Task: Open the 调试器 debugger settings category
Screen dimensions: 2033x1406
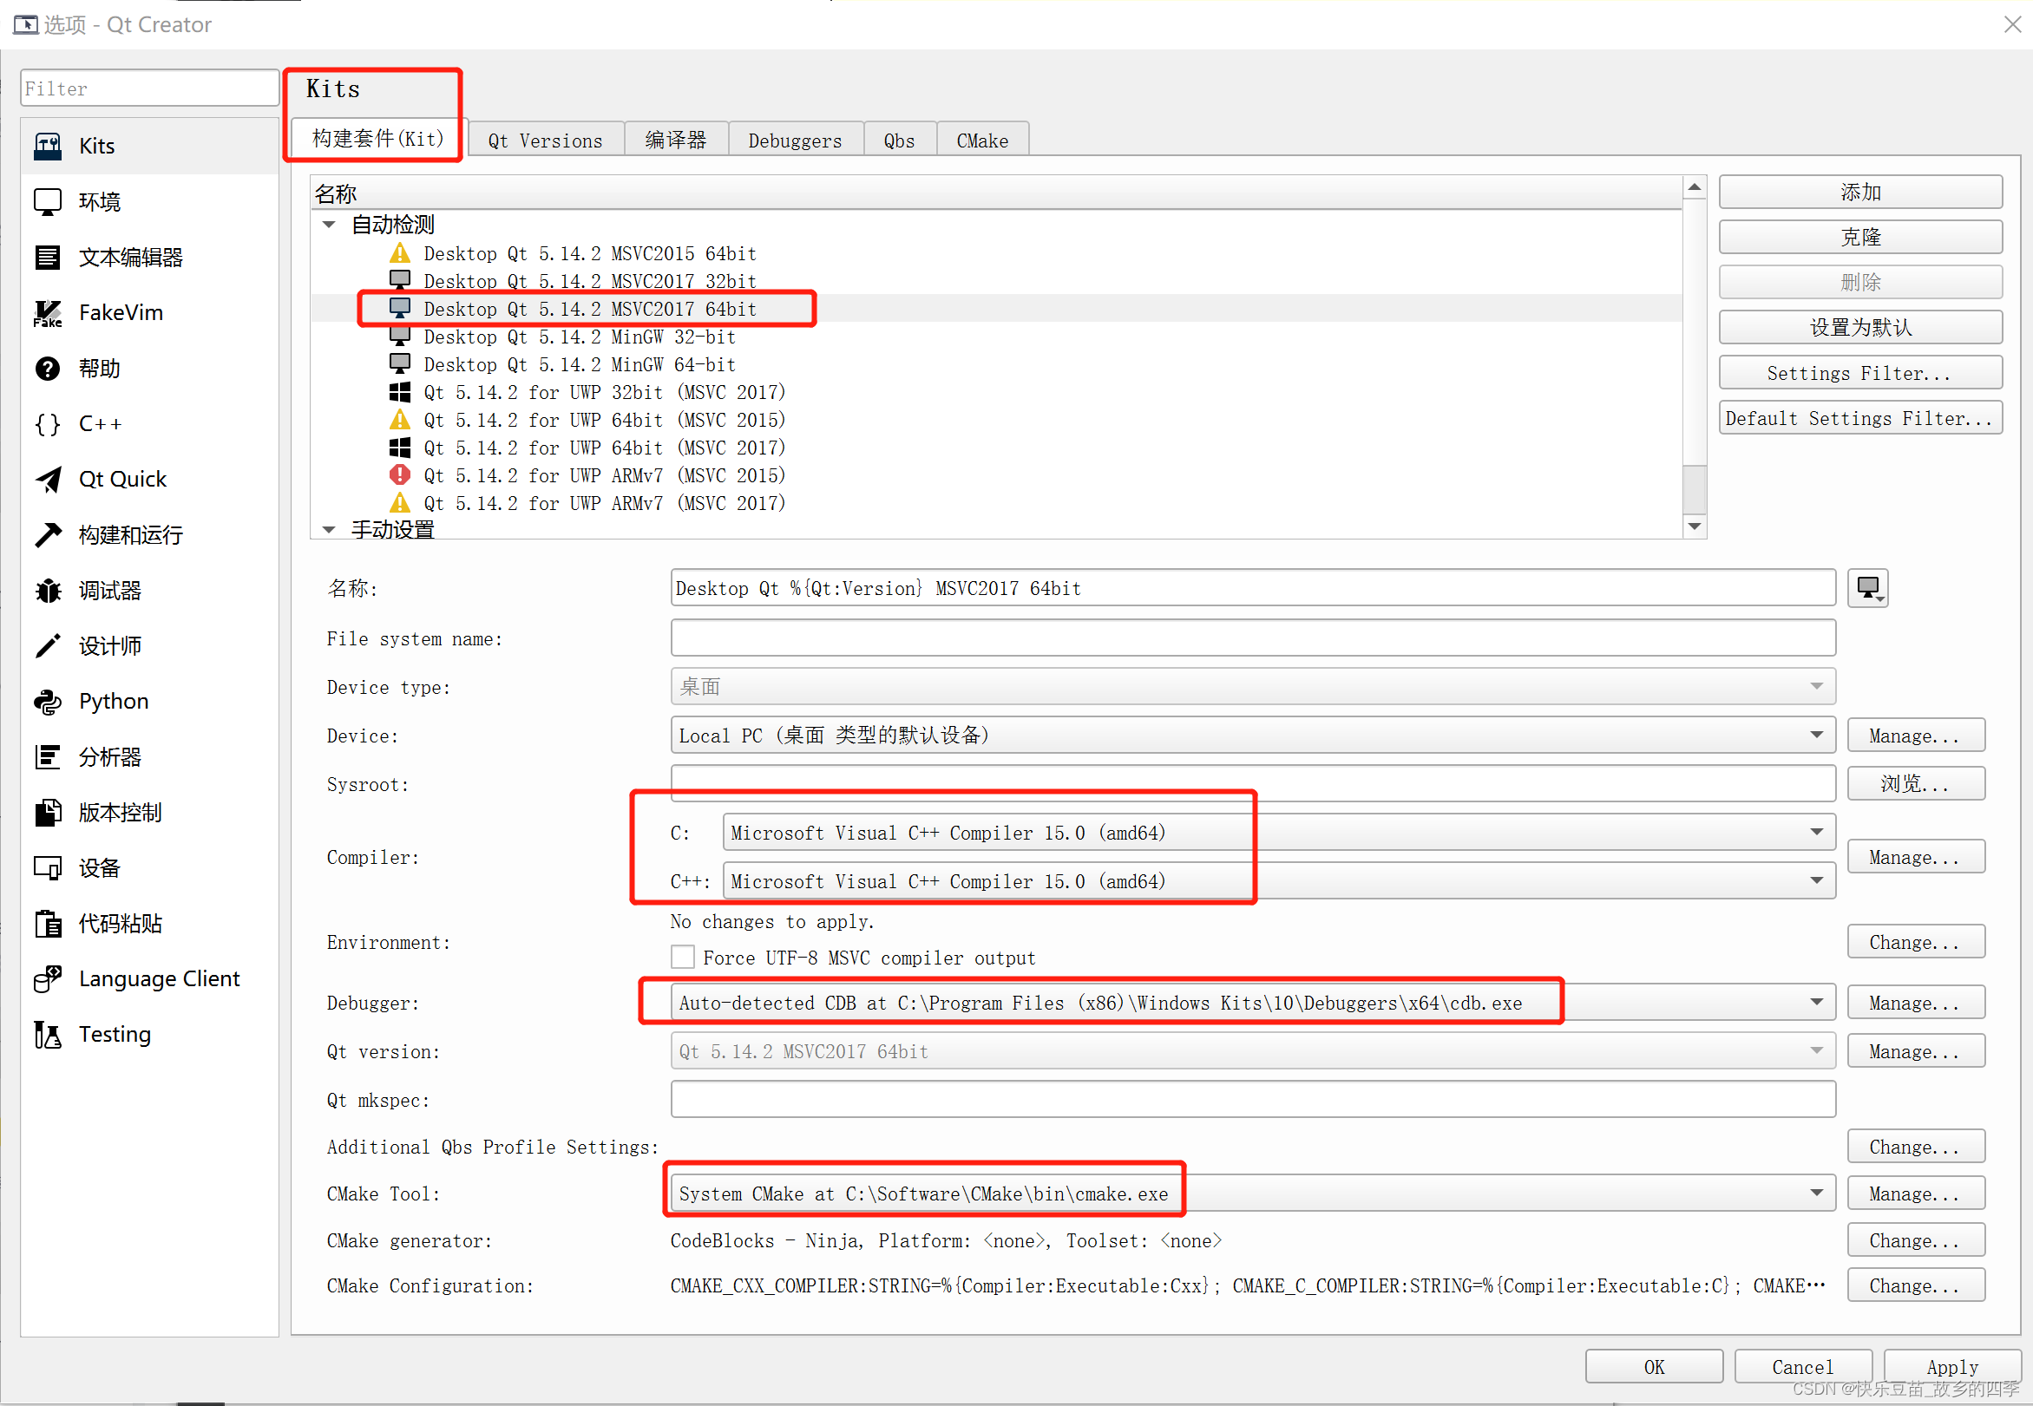Action: pyautogui.click(x=150, y=590)
